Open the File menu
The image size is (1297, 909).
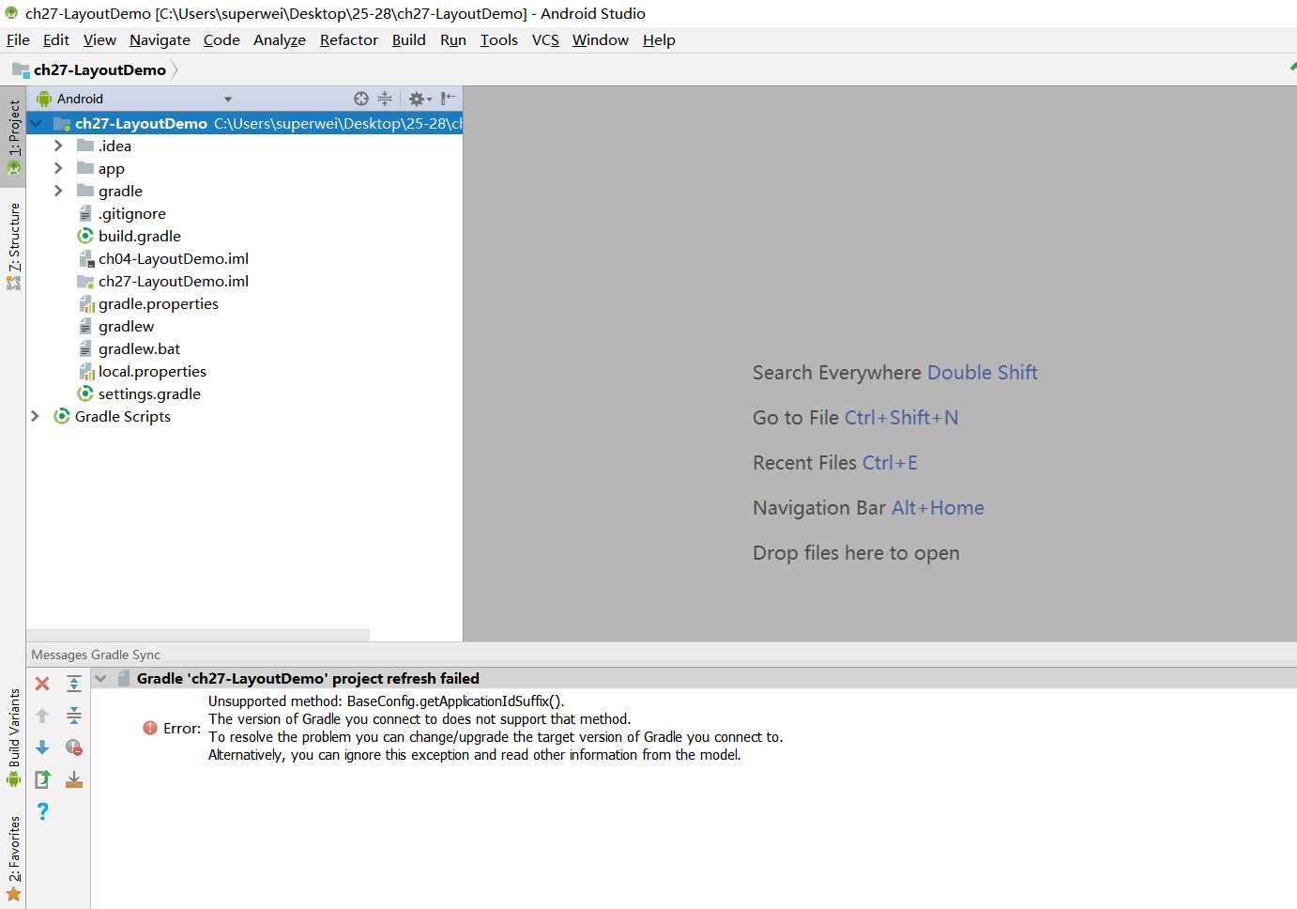pos(18,39)
